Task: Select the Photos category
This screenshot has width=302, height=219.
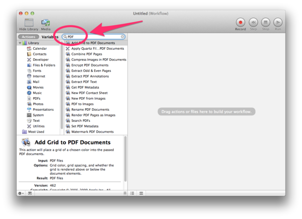Action: click(38, 104)
